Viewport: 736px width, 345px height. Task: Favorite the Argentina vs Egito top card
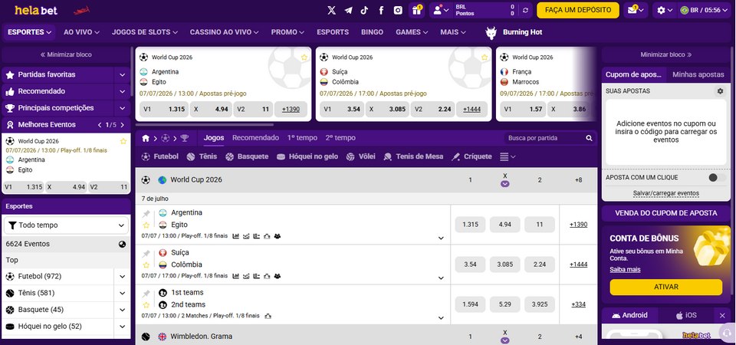[x=304, y=58]
